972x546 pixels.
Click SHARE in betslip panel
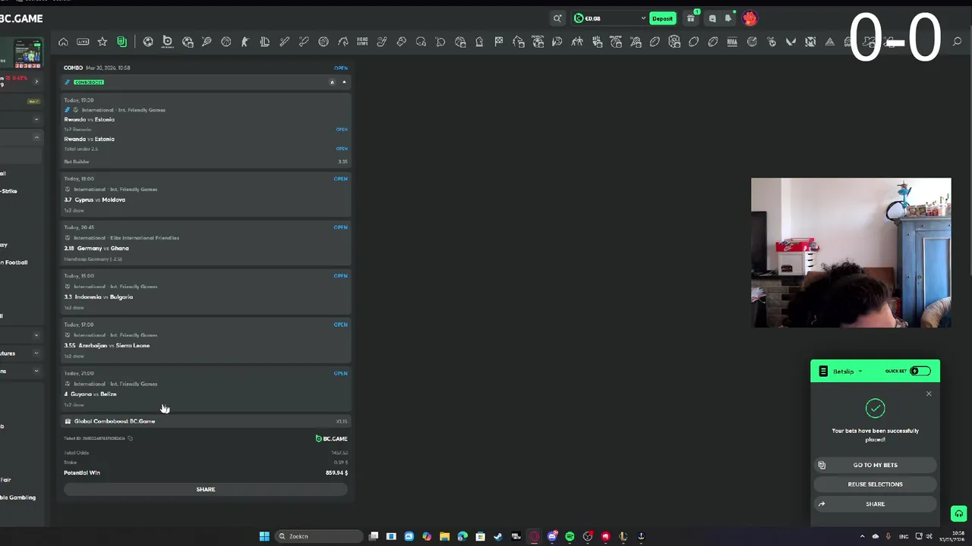875,504
